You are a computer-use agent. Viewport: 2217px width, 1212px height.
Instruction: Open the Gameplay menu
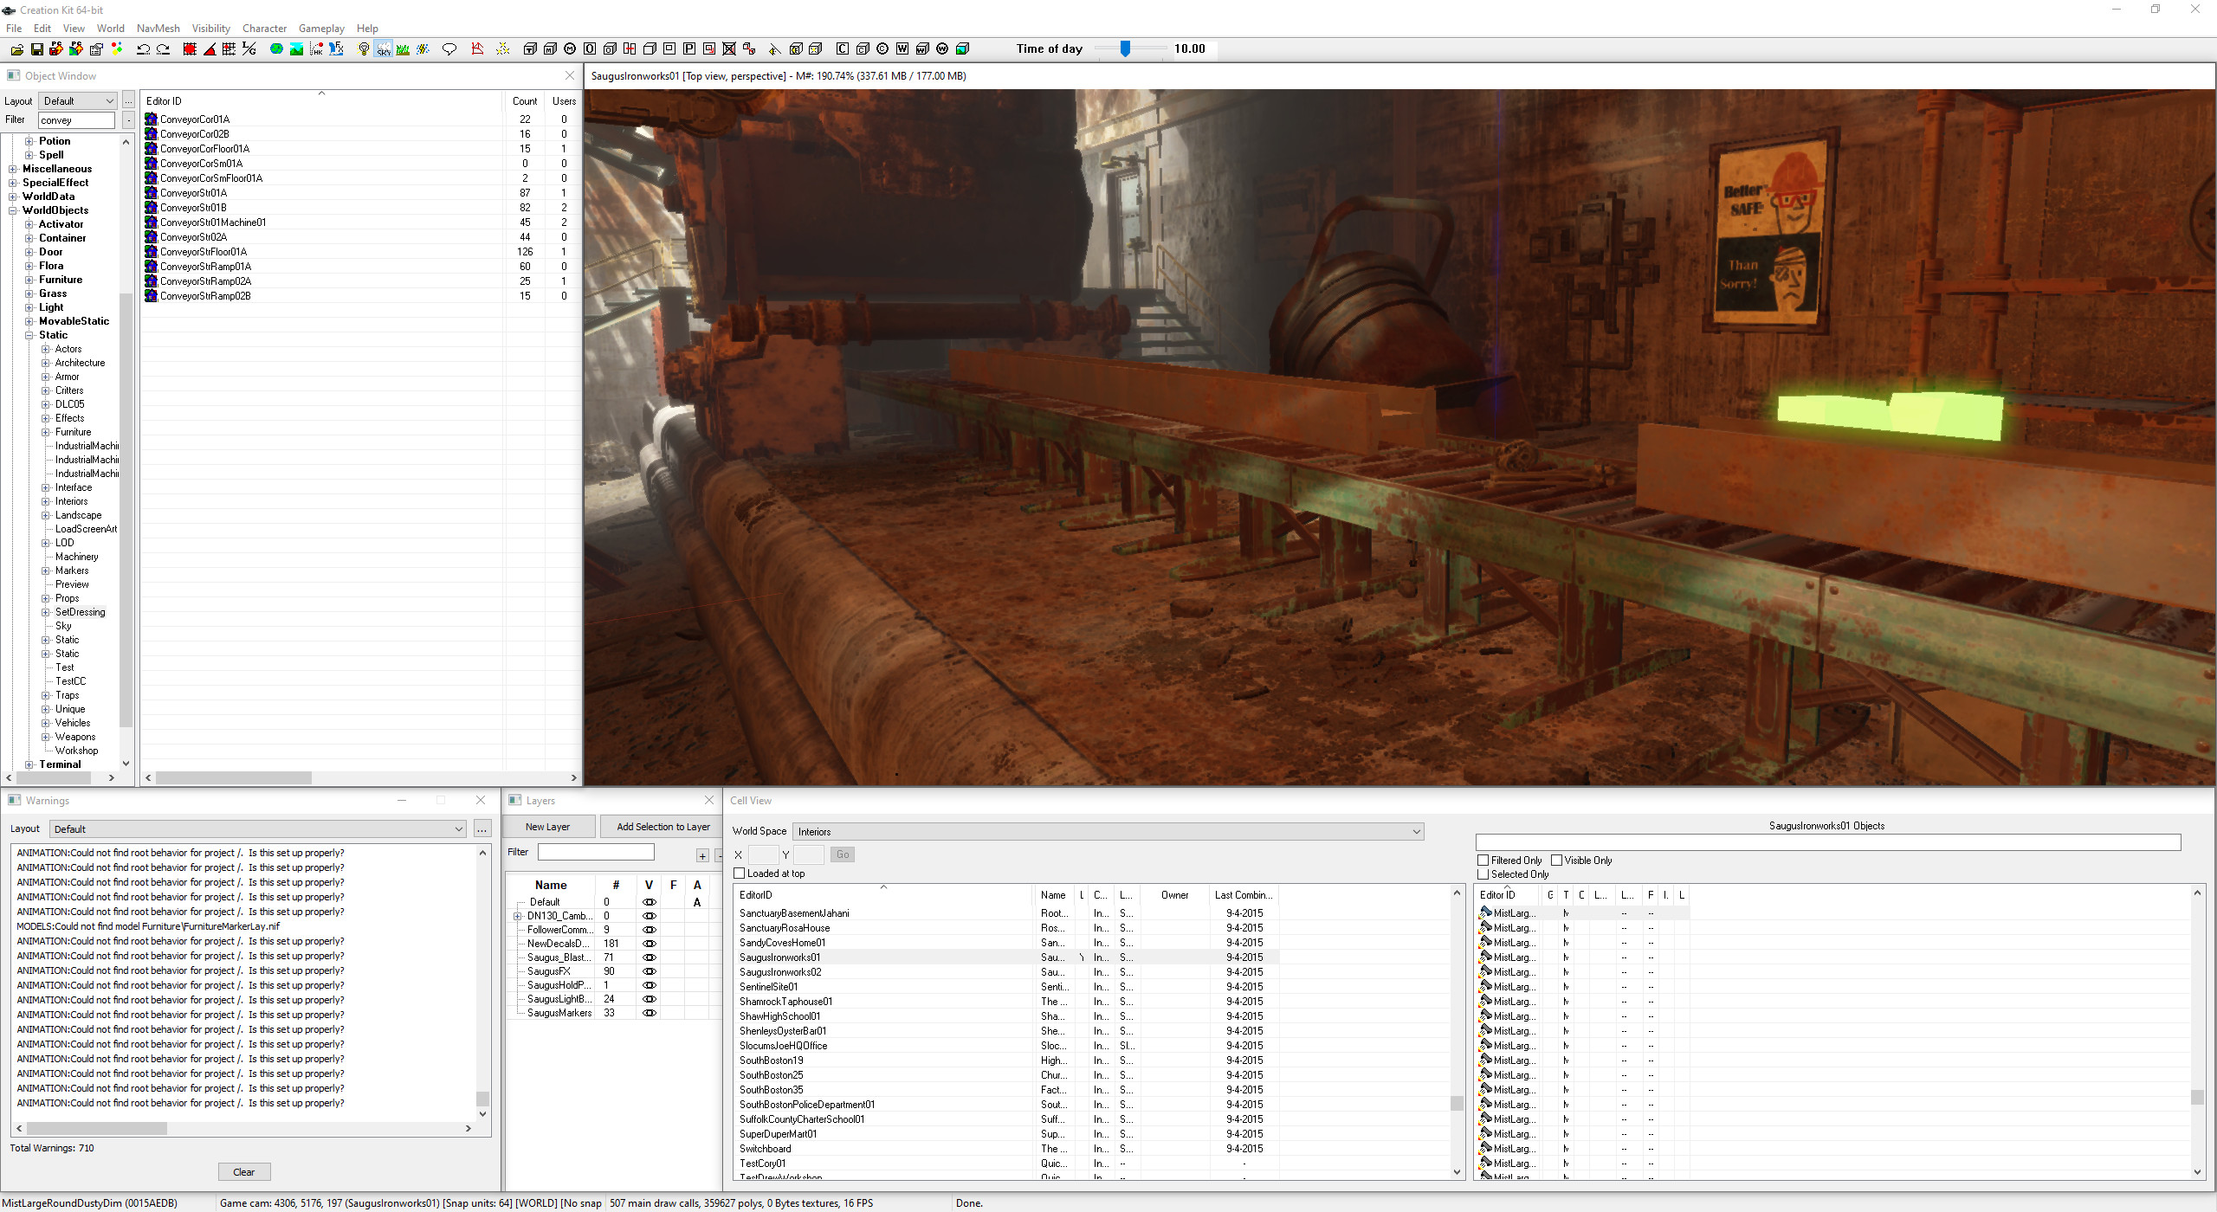pos(321,28)
